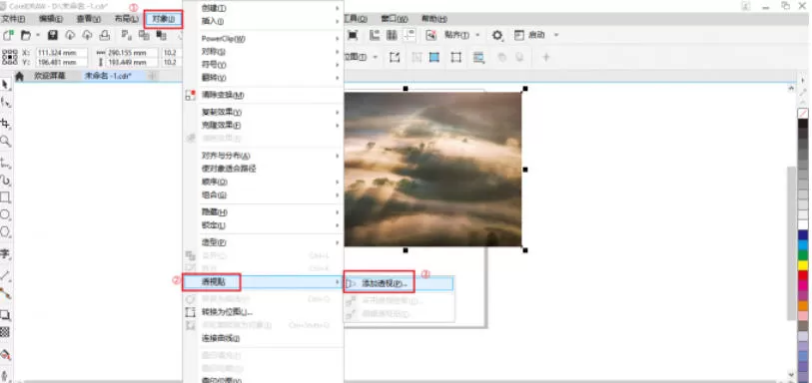This screenshot has height=383, width=812.
Task: Select the Polygon tool
Action: 6,231
